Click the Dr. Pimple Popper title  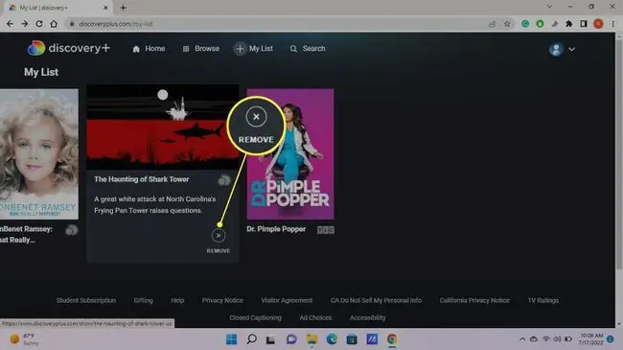(276, 229)
